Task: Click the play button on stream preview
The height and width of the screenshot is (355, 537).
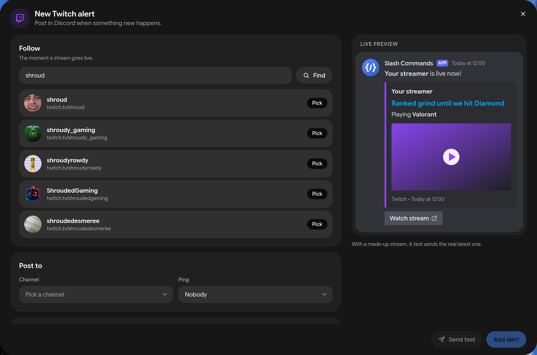Action: (451, 157)
